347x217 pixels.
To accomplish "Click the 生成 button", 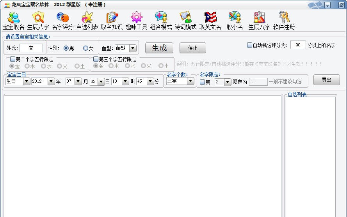I will point(159,48).
